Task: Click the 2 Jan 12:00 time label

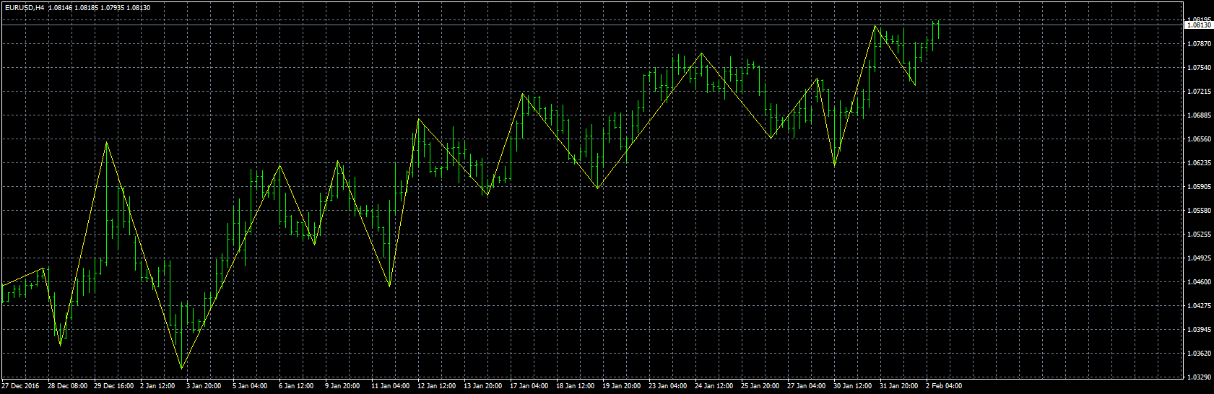Action: [x=157, y=386]
